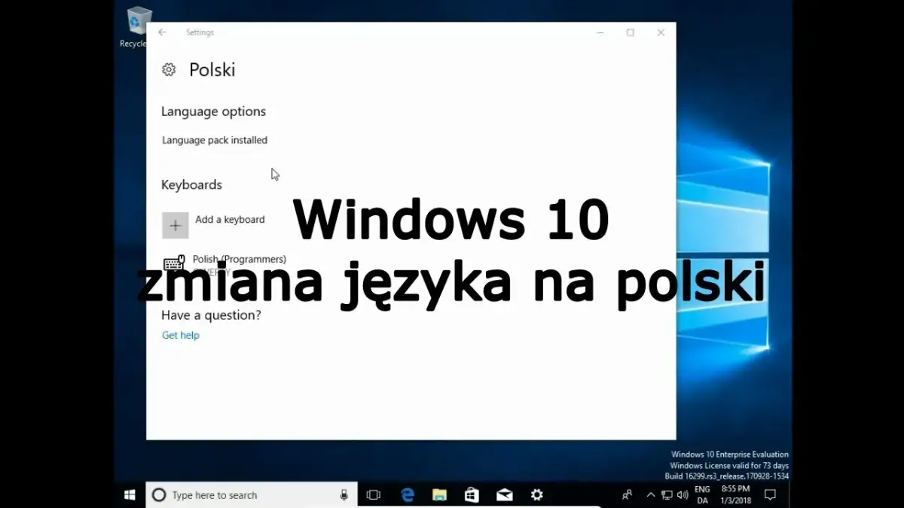Activate the microphone icon in search bar
Screen dimensions: 904x508
pyautogui.click(x=344, y=494)
